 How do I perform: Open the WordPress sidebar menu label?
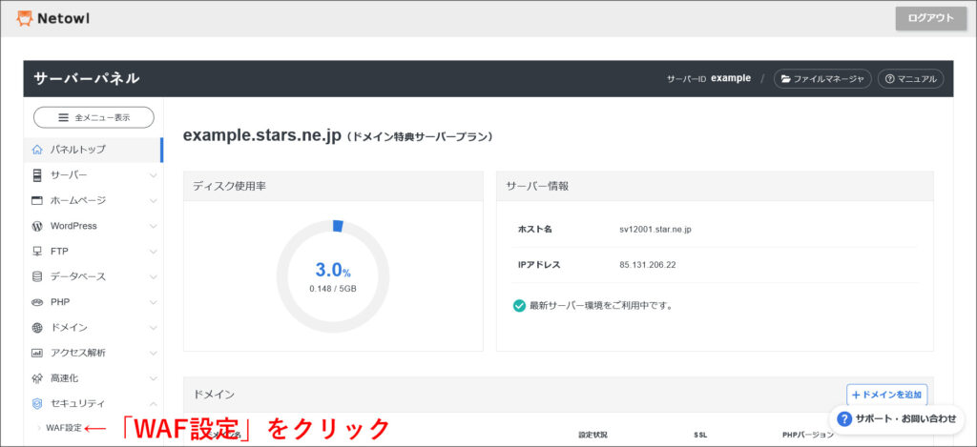click(x=73, y=226)
